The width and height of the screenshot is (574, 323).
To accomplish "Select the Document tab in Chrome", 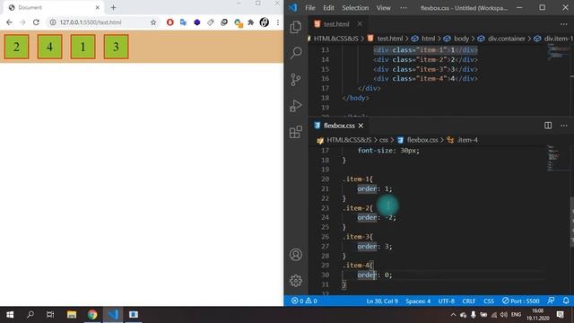I will (x=54, y=7).
